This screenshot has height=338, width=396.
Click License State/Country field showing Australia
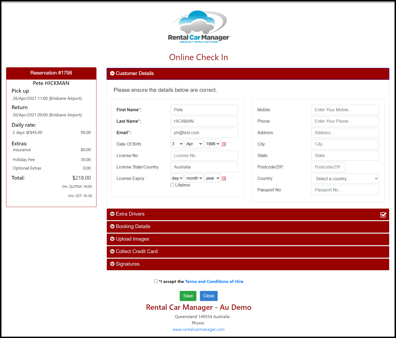click(x=204, y=167)
